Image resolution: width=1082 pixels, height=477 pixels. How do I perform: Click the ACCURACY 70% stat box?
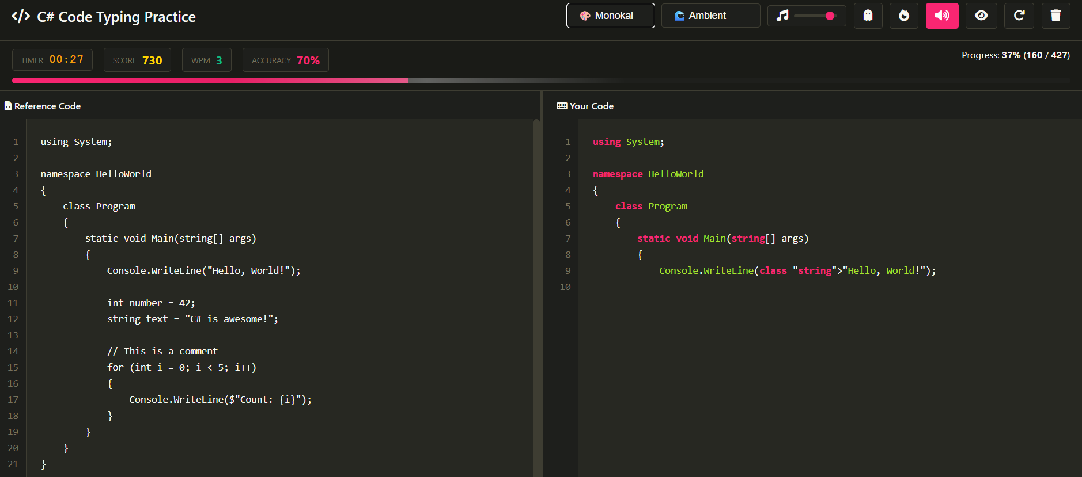tap(285, 60)
